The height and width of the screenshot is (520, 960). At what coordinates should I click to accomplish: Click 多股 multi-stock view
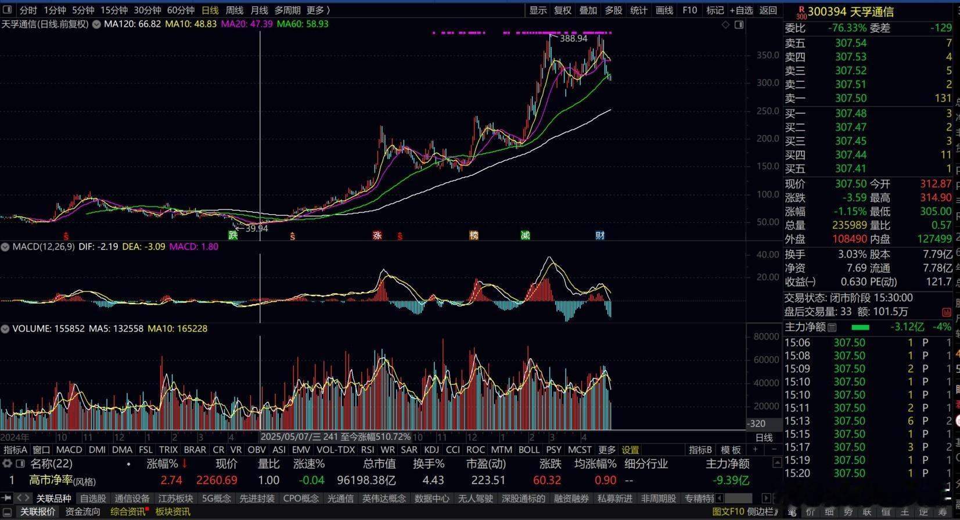coord(613,10)
